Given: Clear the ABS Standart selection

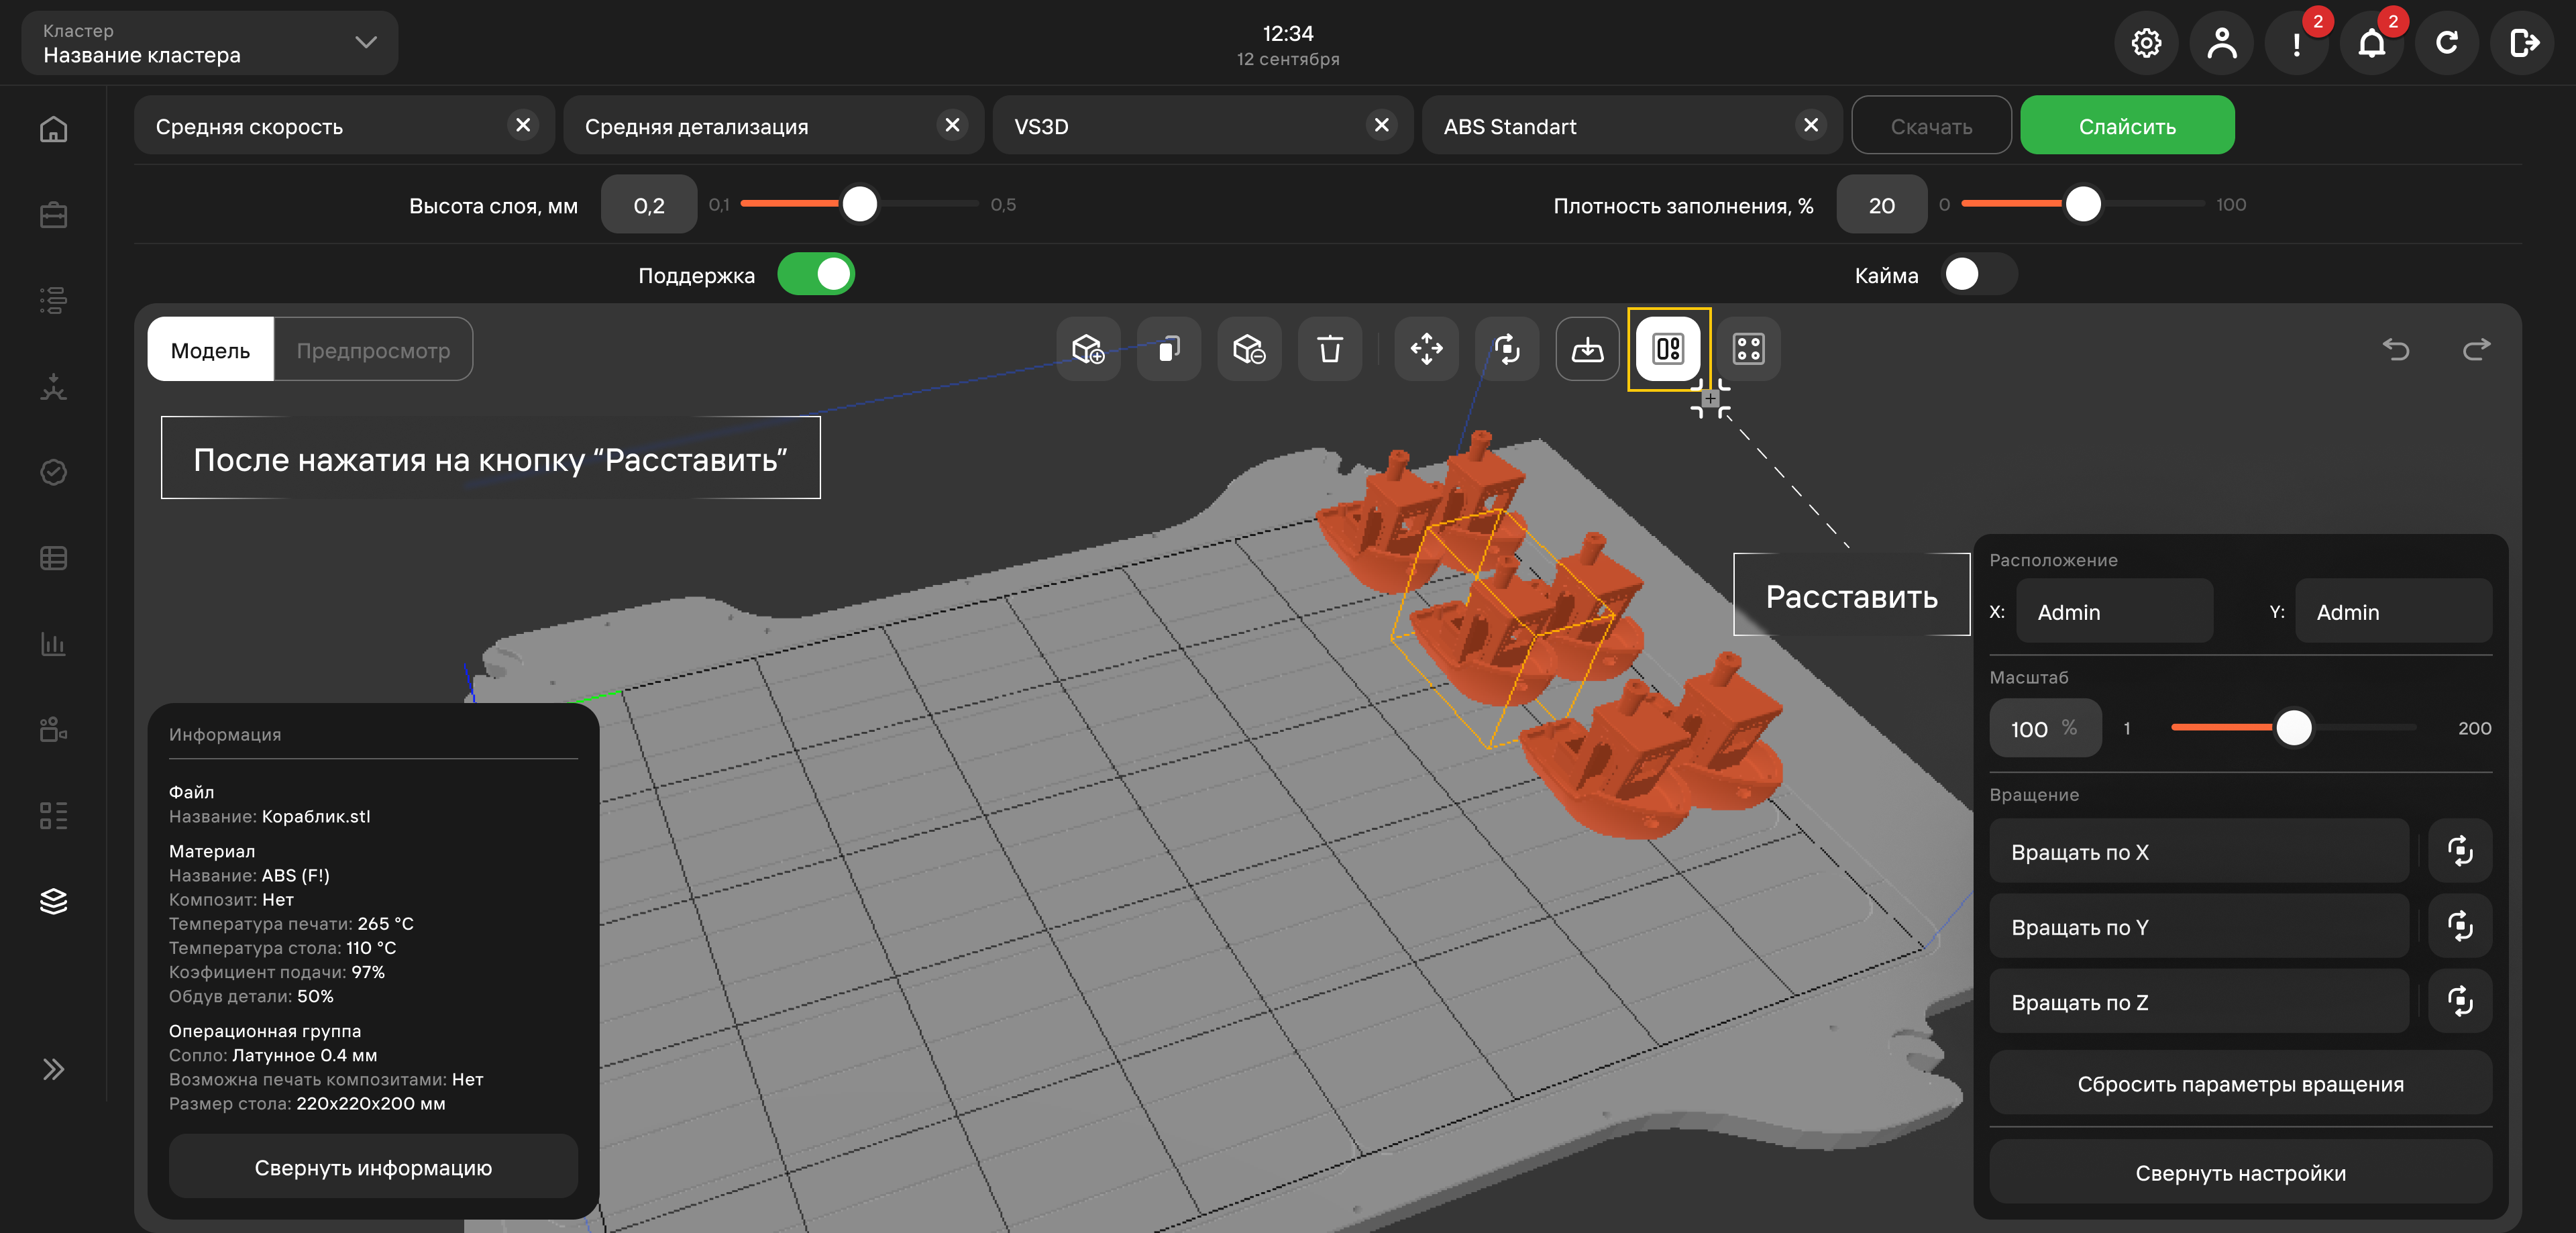Looking at the screenshot, I should (x=1811, y=125).
